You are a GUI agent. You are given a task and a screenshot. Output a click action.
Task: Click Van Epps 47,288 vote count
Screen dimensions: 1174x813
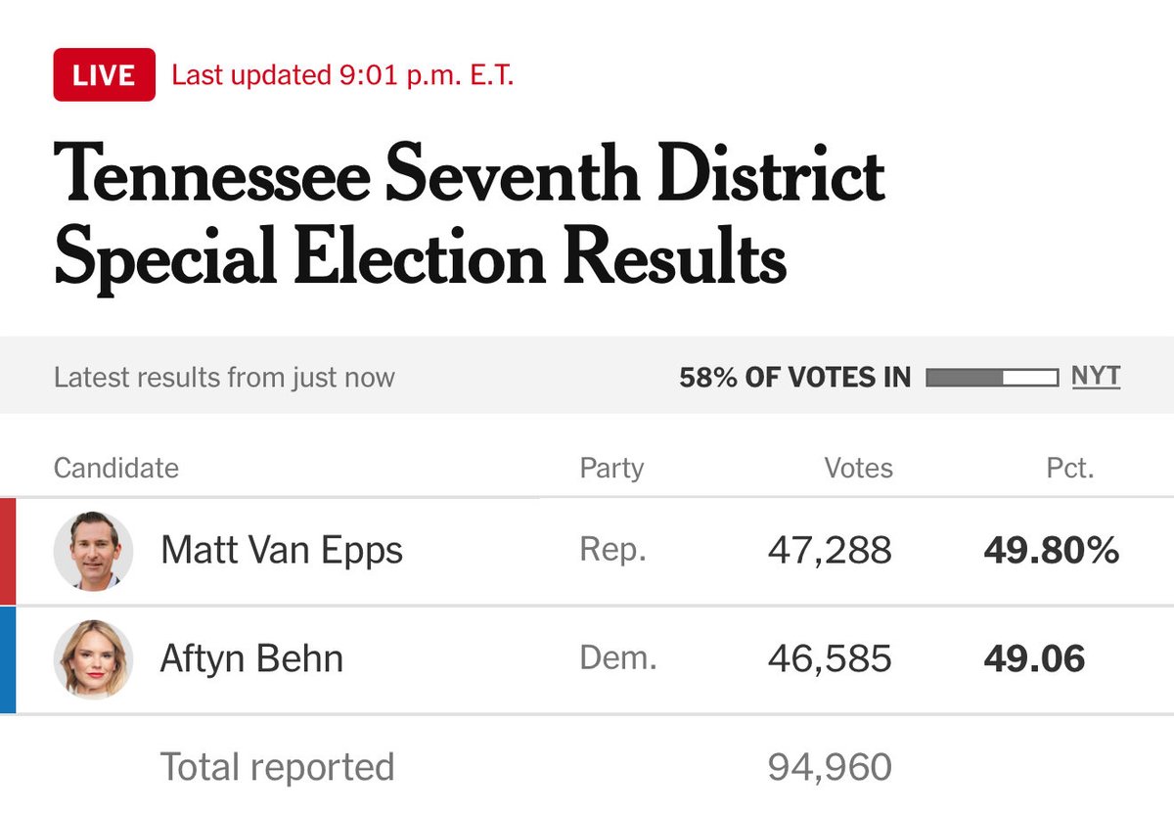[x=830, y=551]
